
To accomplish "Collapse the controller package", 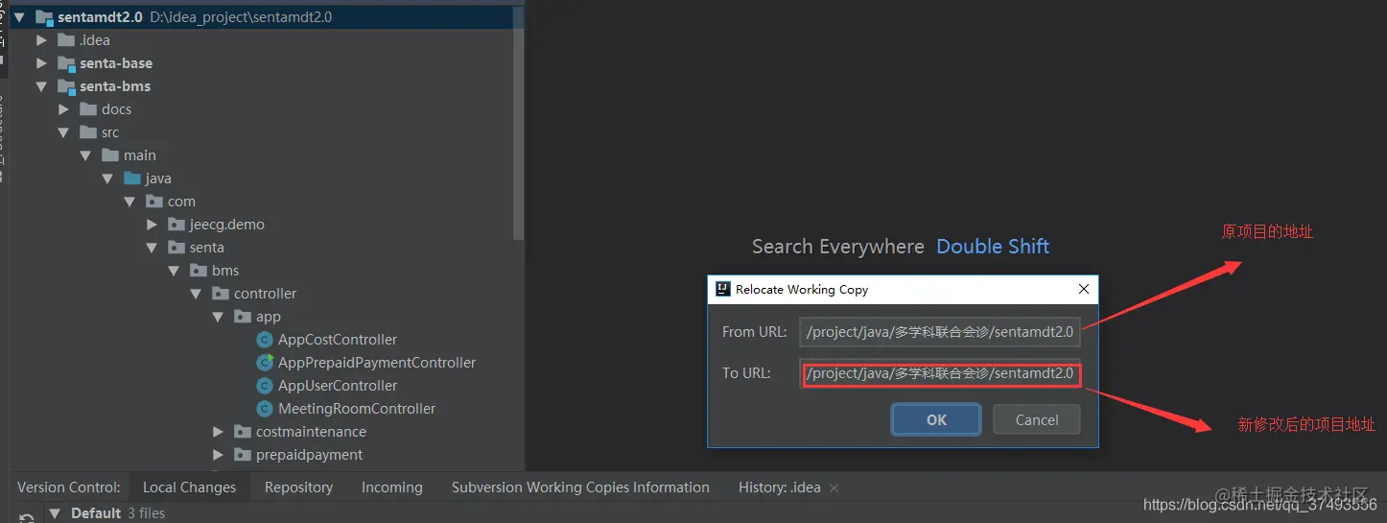I will pyautogui.click(x=196, y=294).
